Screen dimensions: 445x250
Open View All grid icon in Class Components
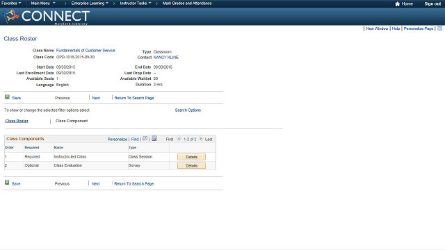[145, 139]
